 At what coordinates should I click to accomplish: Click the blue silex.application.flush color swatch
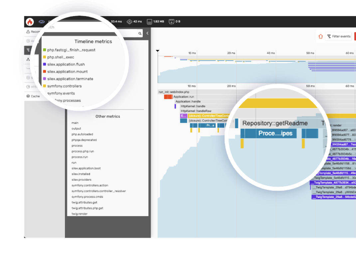tap(45, 64)
